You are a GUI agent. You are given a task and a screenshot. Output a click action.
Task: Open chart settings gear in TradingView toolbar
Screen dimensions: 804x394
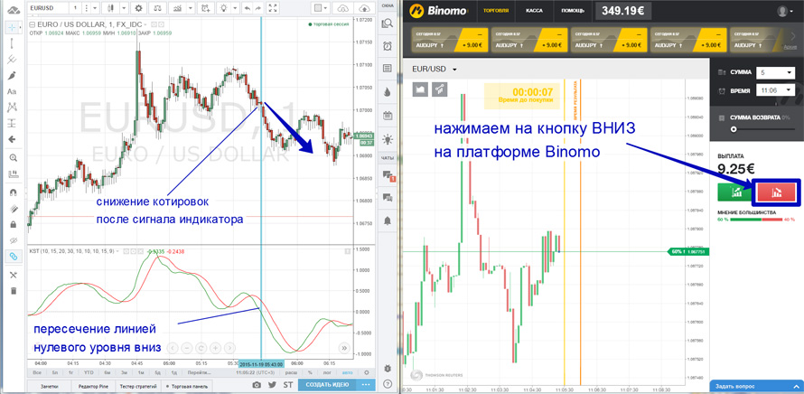tap(138, 8)
